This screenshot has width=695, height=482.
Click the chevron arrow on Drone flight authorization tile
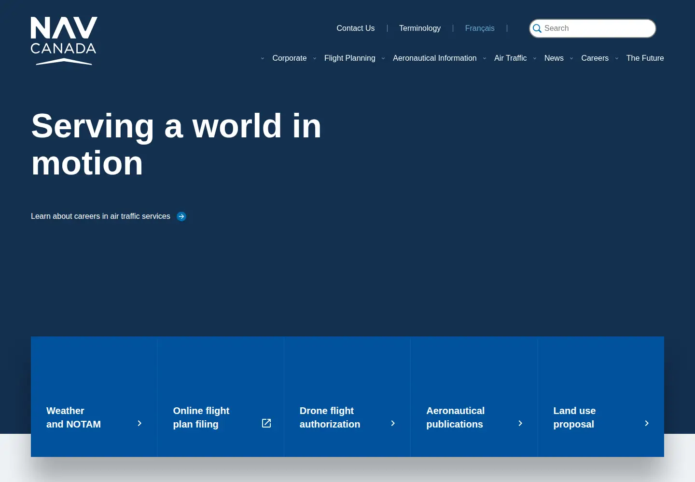click(393, 423)
